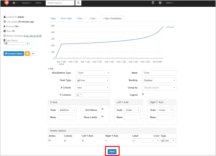The width and height of the screenshot is (216, 156).
Task: Click the search magnifier button
Action: pyautogui.click(x=78, y=3)
